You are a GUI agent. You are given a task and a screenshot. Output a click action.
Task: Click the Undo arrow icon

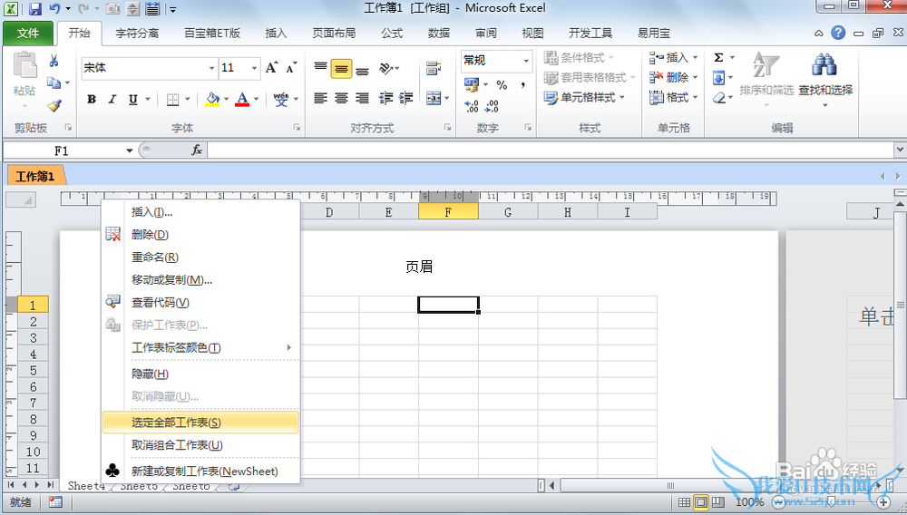55,9
